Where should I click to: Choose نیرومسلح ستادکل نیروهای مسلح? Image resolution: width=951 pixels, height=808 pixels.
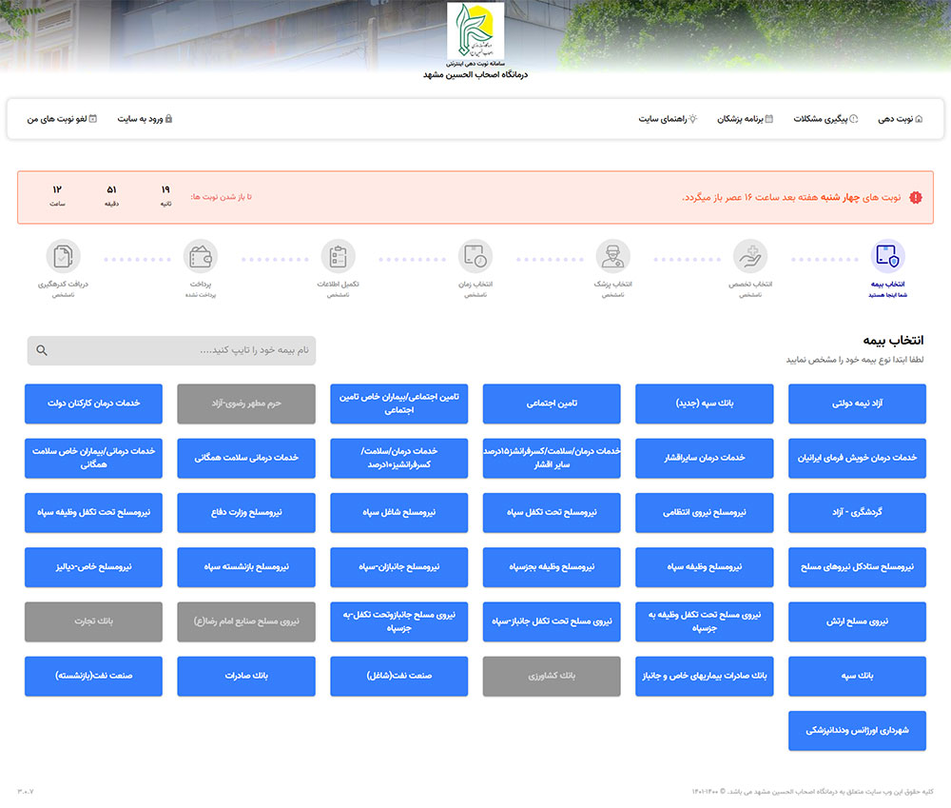point(857,567)
